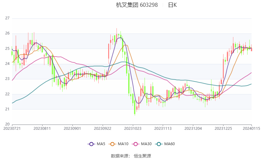Click the 20 price axis label

coord(7,124)
